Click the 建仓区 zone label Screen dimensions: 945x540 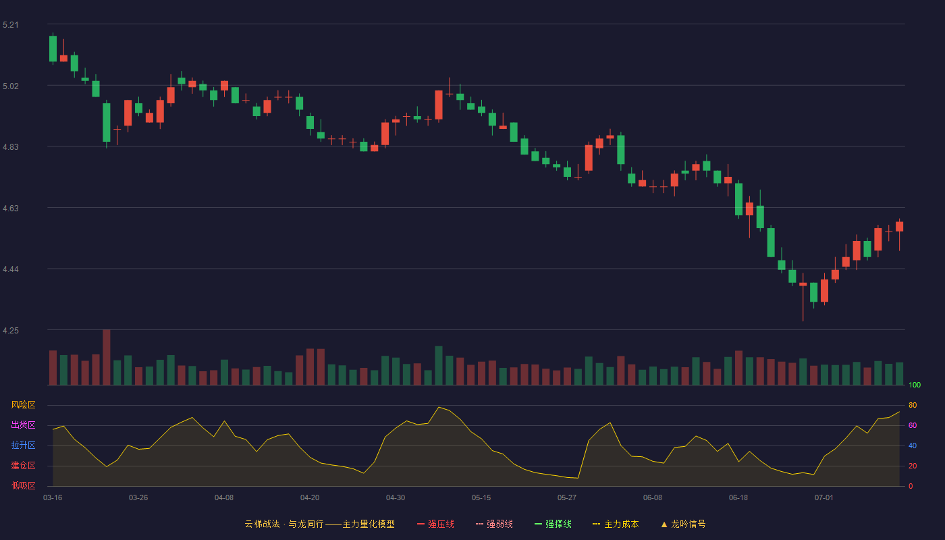23,466
